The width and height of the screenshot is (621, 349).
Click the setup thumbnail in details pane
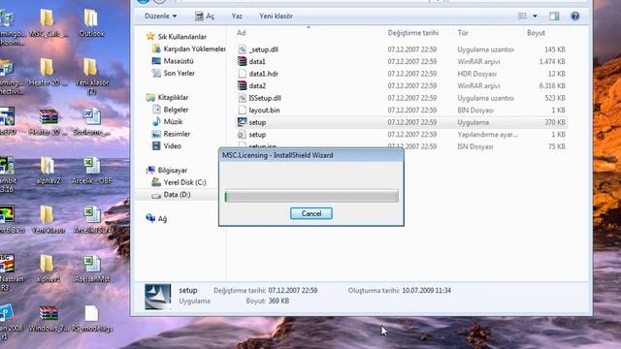157,297
